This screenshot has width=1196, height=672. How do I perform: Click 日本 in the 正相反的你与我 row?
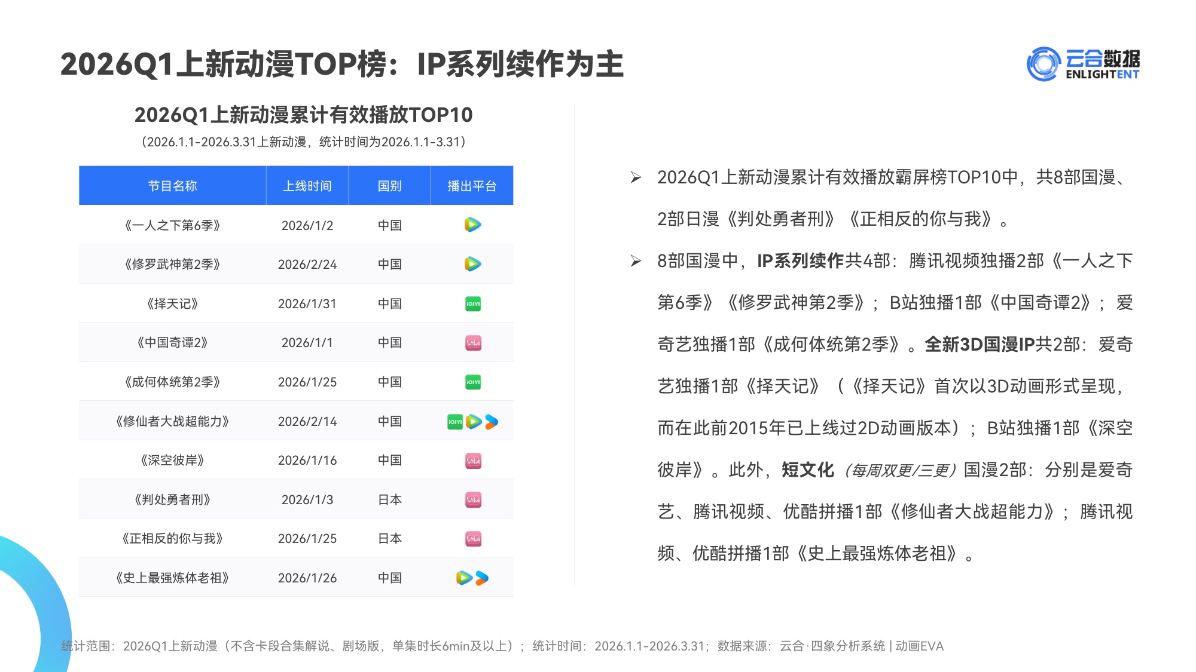[x=389, y=538]
